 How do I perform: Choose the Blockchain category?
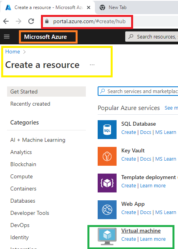click(x=23, y=164)
